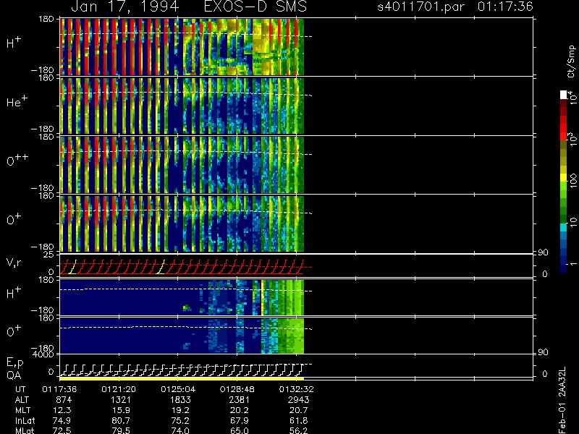Click the 'O++' panel label
The height and width of the screenshot is (434, 579).
tap(17, 159)
